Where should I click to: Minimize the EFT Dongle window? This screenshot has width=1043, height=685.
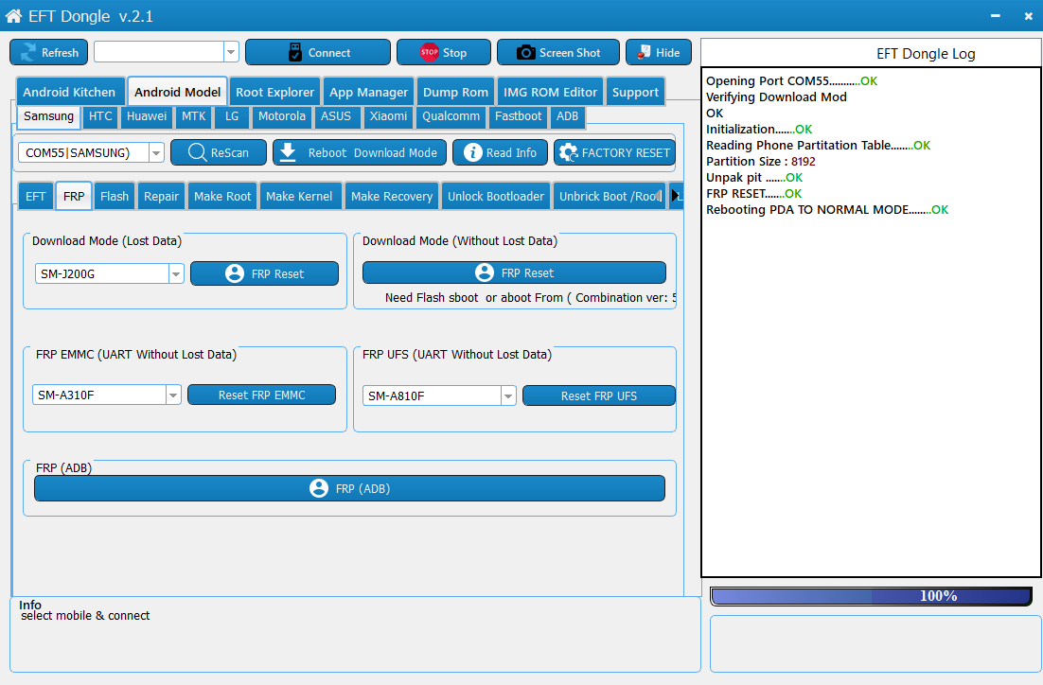(x=995, y=16)
